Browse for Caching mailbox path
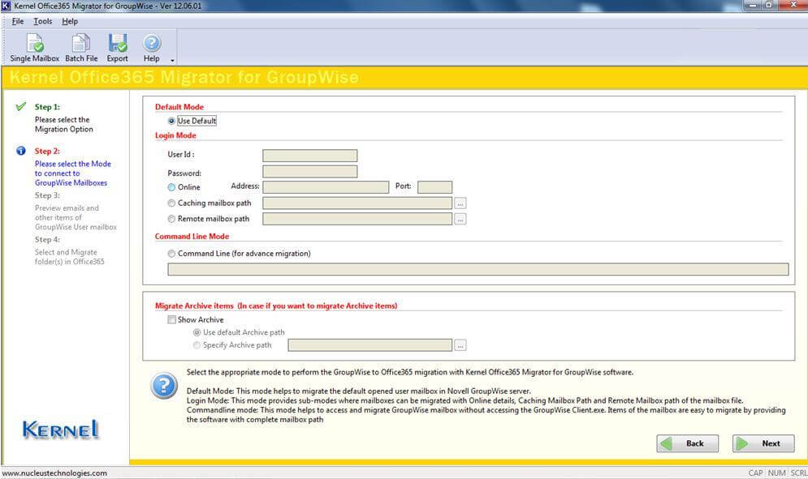Image resolution: width=808 pixels, height=479 pixels. point(460,203)
